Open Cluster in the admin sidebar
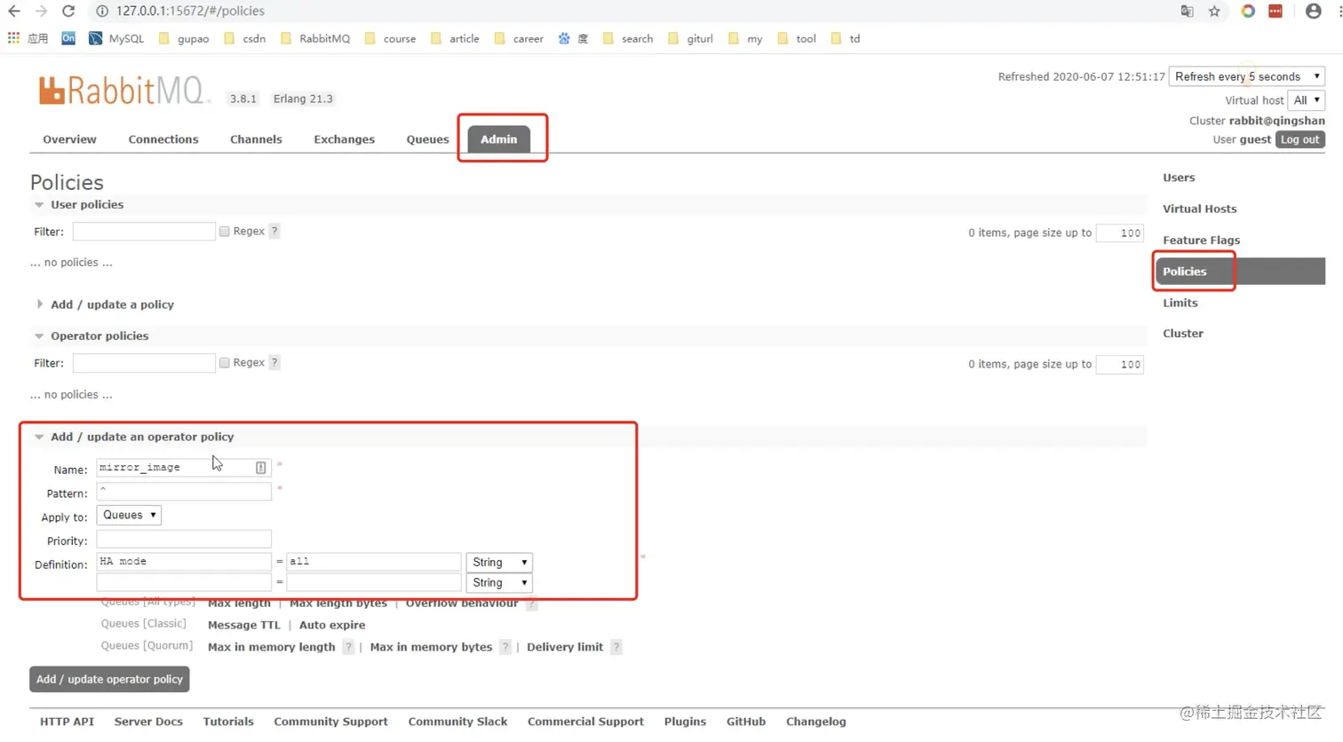1343x742 pixels. (1183, 334)
